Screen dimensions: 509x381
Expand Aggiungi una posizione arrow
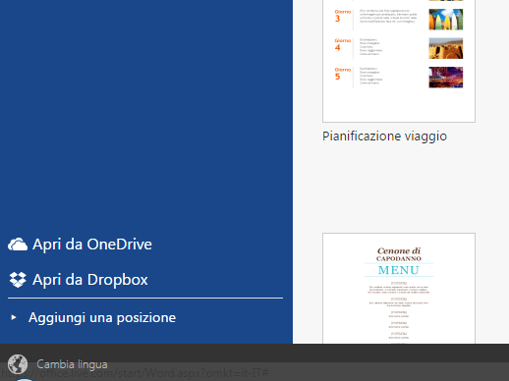point(14,317)
